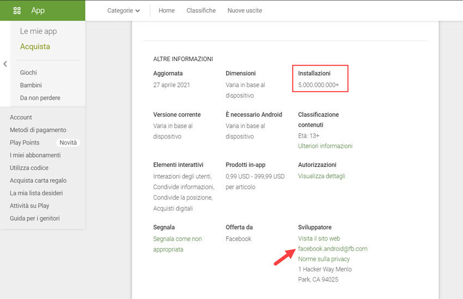Image resolution: width=463 pixels, height=299 pixels.
Task: Open Nuove uscite tab
Action: tap(245, 11)
